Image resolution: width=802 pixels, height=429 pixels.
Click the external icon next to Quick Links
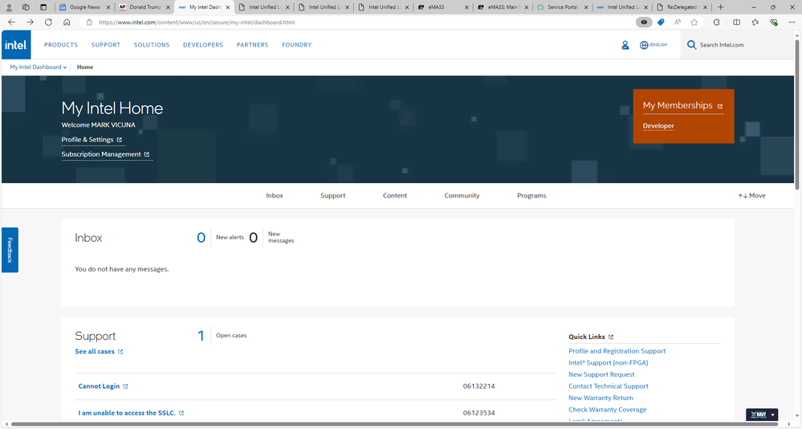click(611, 337)
